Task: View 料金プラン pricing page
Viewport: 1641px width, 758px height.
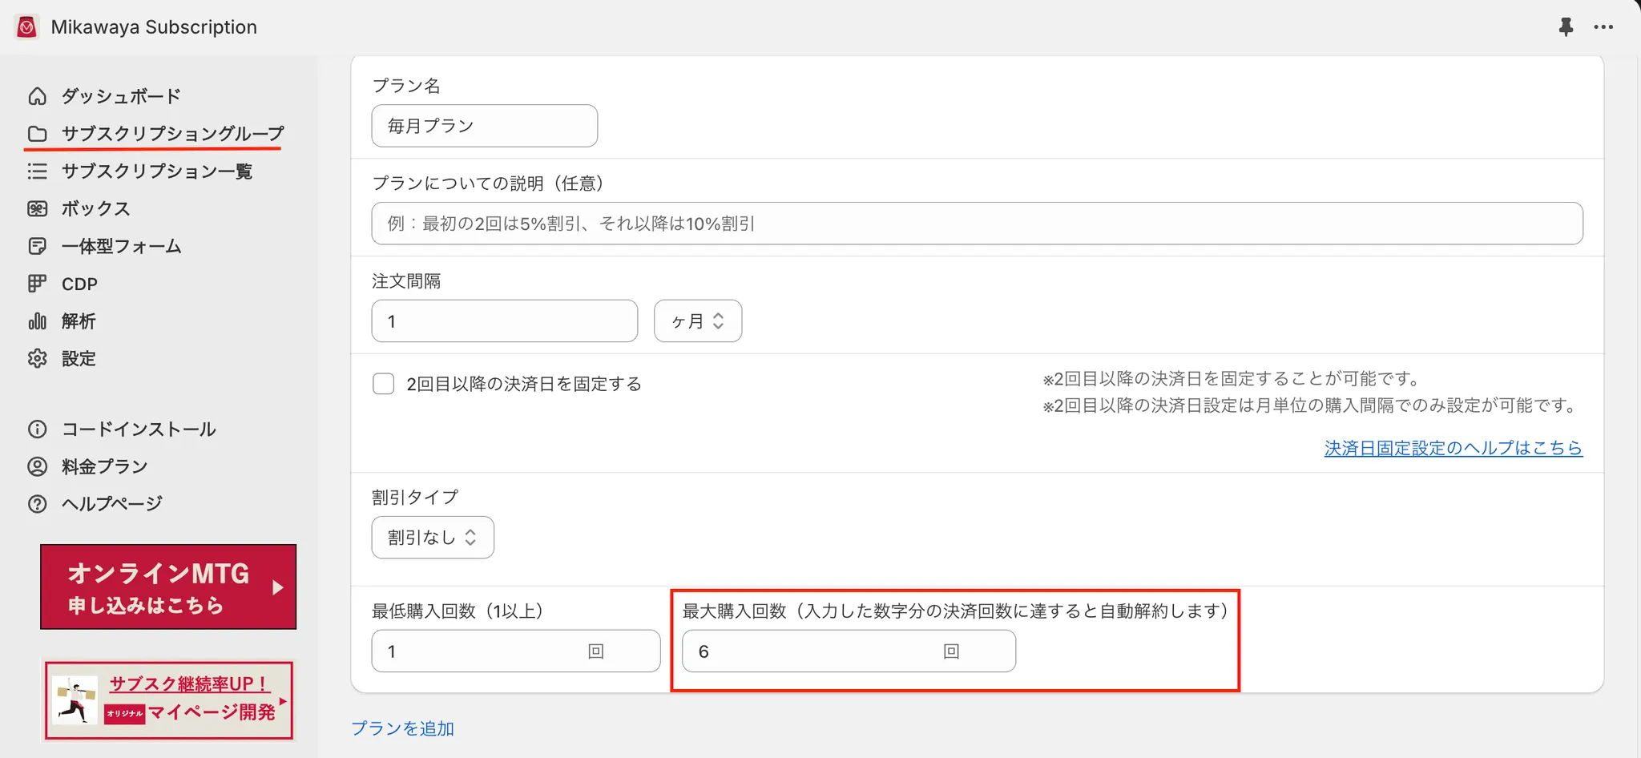Action: click(x=104, y=466)
